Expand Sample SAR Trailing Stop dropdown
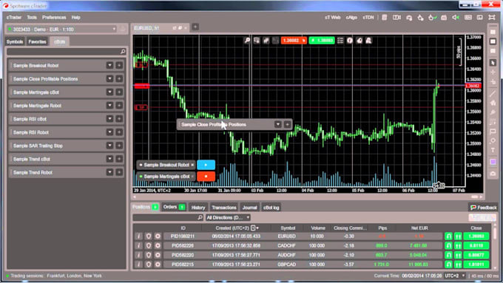503x283 pixels. [109, 146]
